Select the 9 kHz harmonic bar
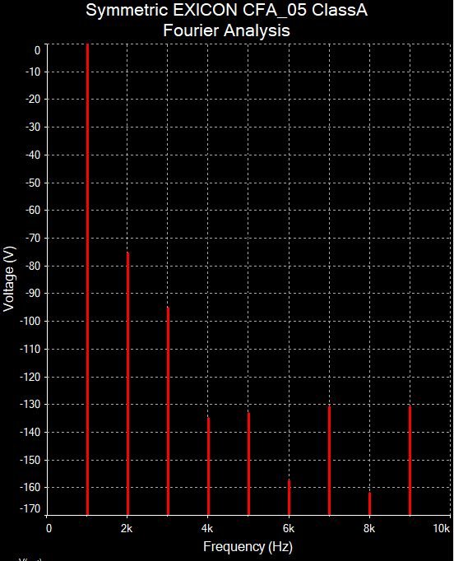 tap(410, 461)
